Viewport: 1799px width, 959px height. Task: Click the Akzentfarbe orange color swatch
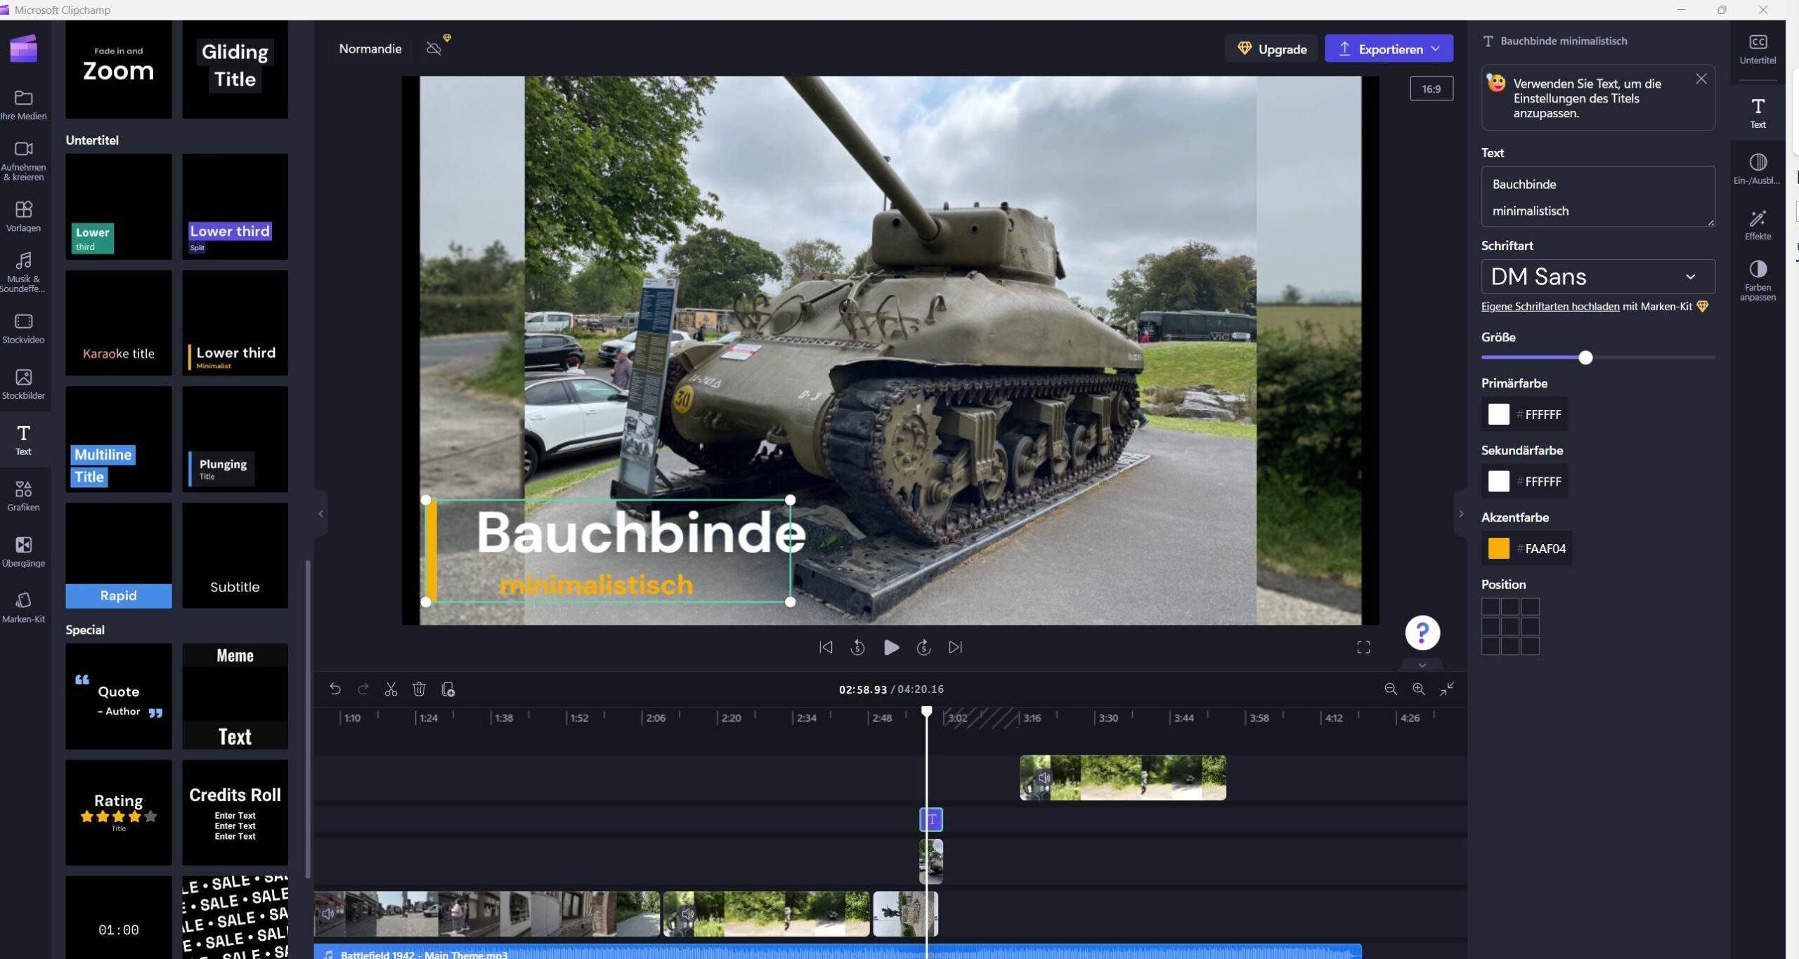1498,548
